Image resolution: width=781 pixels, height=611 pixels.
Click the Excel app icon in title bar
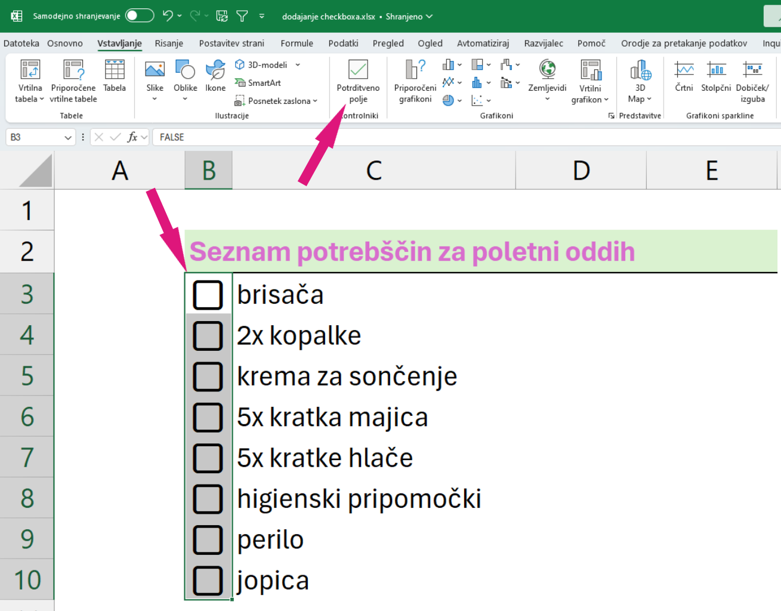17,16
